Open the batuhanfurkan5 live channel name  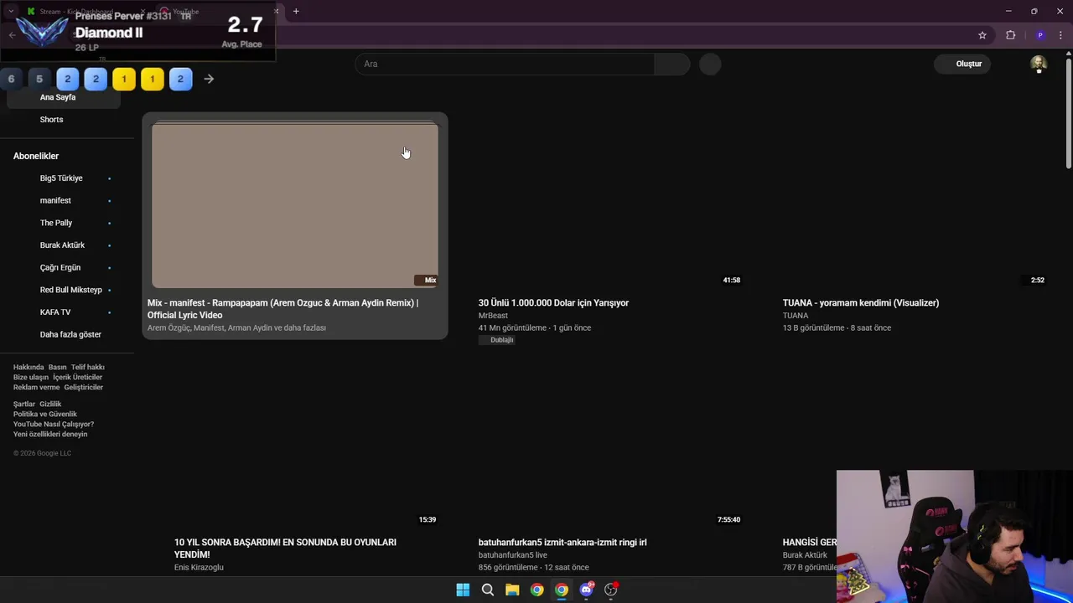coord(513,555)
